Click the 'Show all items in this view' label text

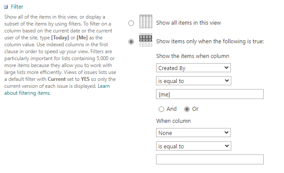click(x=188, y=23)
